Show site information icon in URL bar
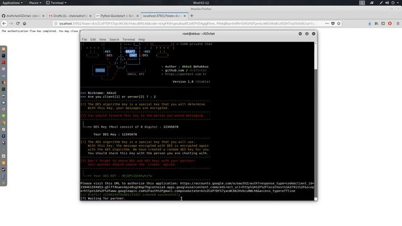The image size is (402, 226). pos(56,24)
